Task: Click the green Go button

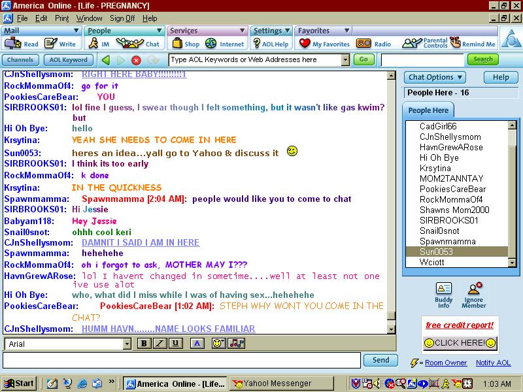Action: tap(363, 59)
